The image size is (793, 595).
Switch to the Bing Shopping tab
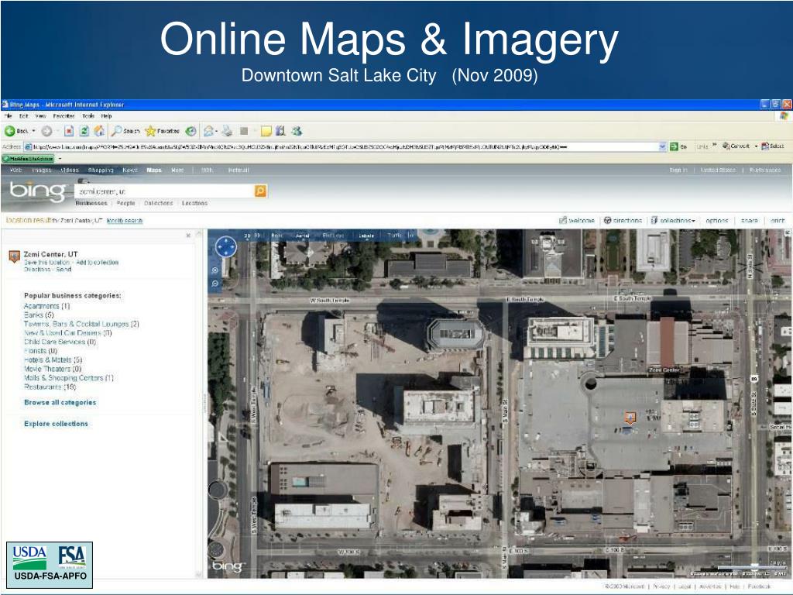pos(100,170)
